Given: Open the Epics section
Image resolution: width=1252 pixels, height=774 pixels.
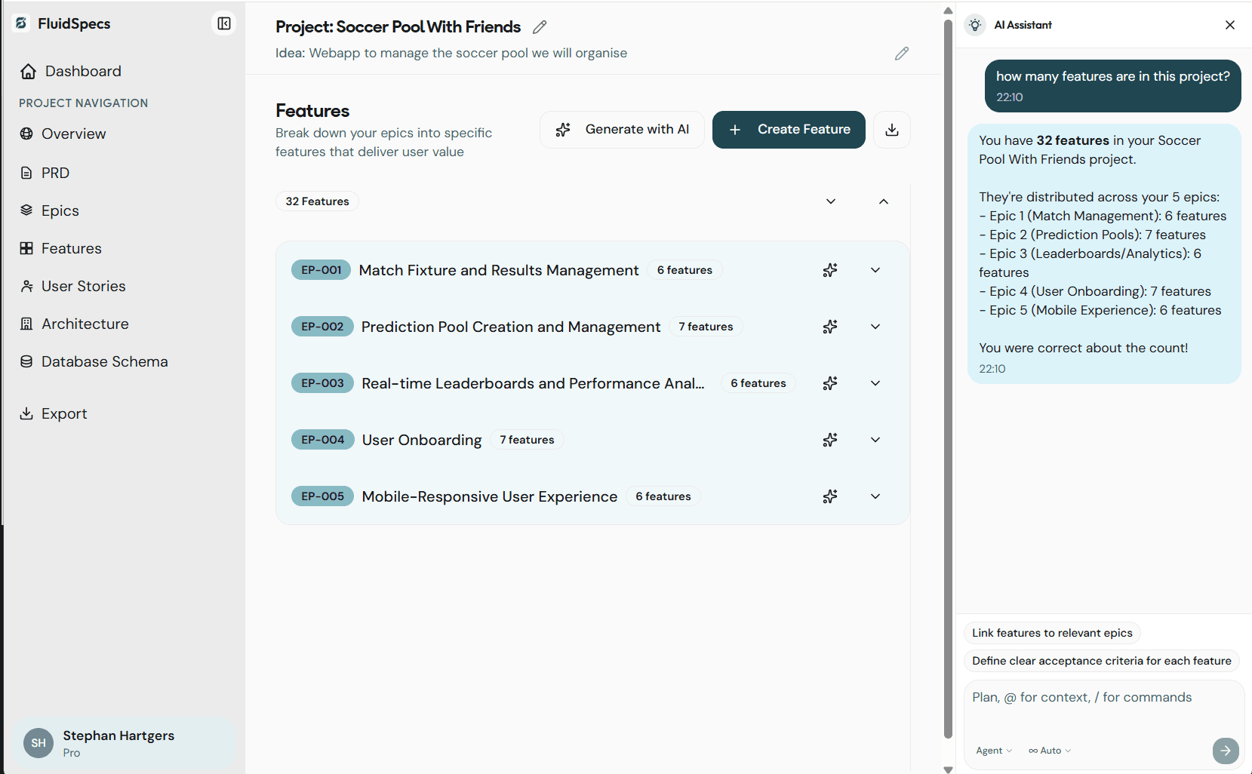Looking at the screenshot, I should [60, 210].
